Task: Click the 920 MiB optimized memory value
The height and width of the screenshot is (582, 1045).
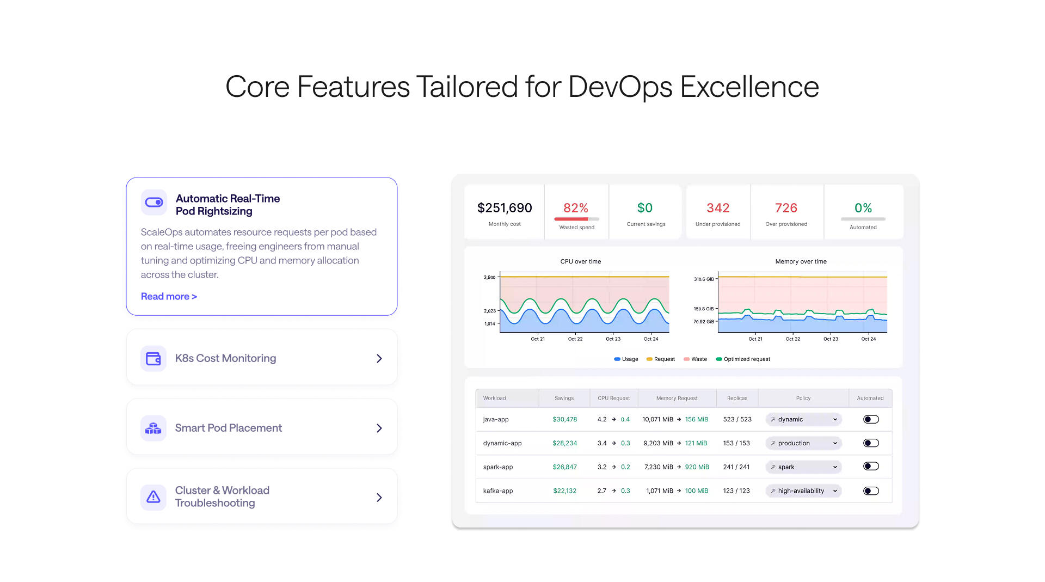Action: [697, 467]
